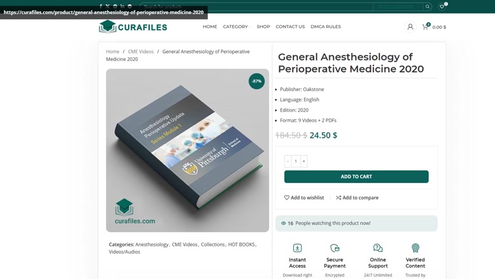
Task: Decrease quantity with minus button
Action: [288, 161]
